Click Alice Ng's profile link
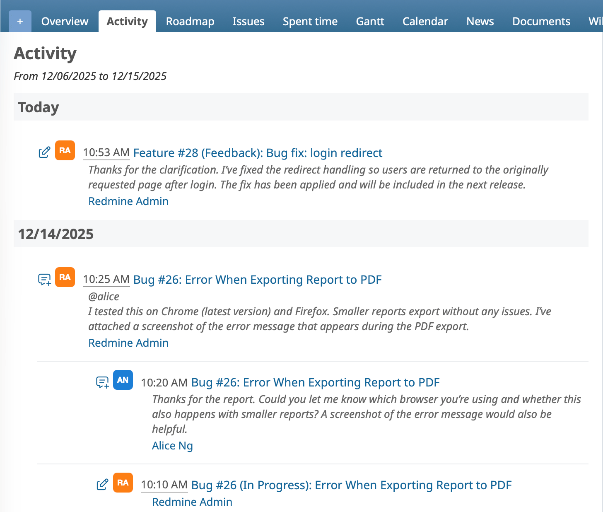The height and width of the screenshot is (512, 603). coord(172,445)
